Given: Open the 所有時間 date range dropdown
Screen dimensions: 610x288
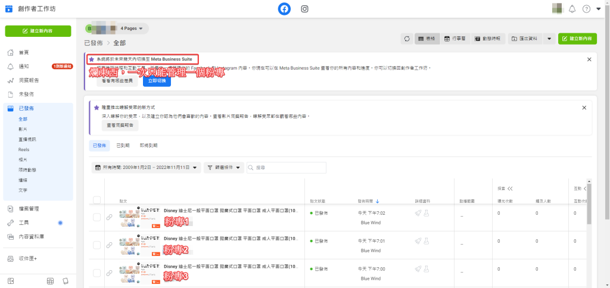Looking at the screenshot, I should click(146, 168).
